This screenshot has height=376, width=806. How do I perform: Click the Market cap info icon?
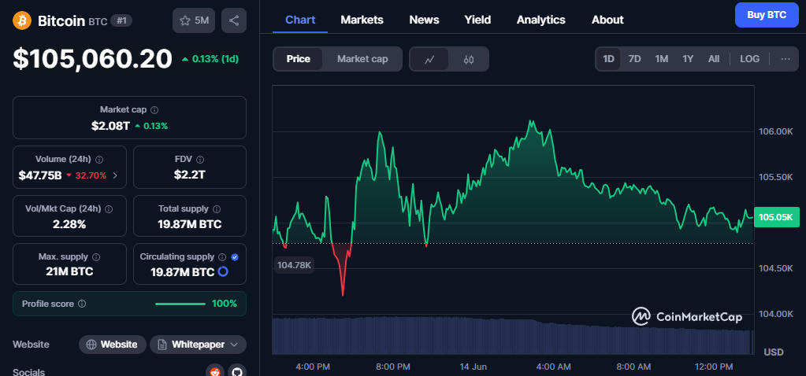coord(154,110)
